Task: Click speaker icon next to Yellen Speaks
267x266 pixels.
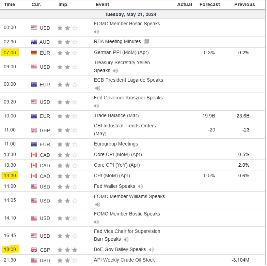Action: [x=115, y=71]
